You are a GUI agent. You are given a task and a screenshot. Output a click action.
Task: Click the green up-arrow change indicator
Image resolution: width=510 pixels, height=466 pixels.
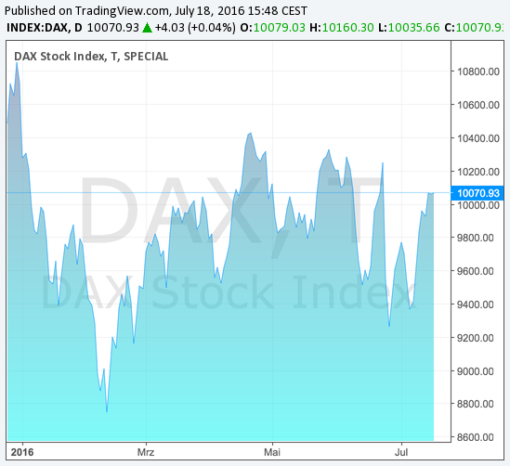(x=148, y=28)
